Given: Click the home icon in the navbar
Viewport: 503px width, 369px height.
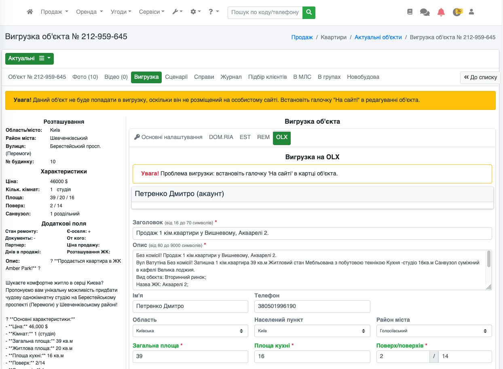Looking at the screenshot, I should [30, 12].
